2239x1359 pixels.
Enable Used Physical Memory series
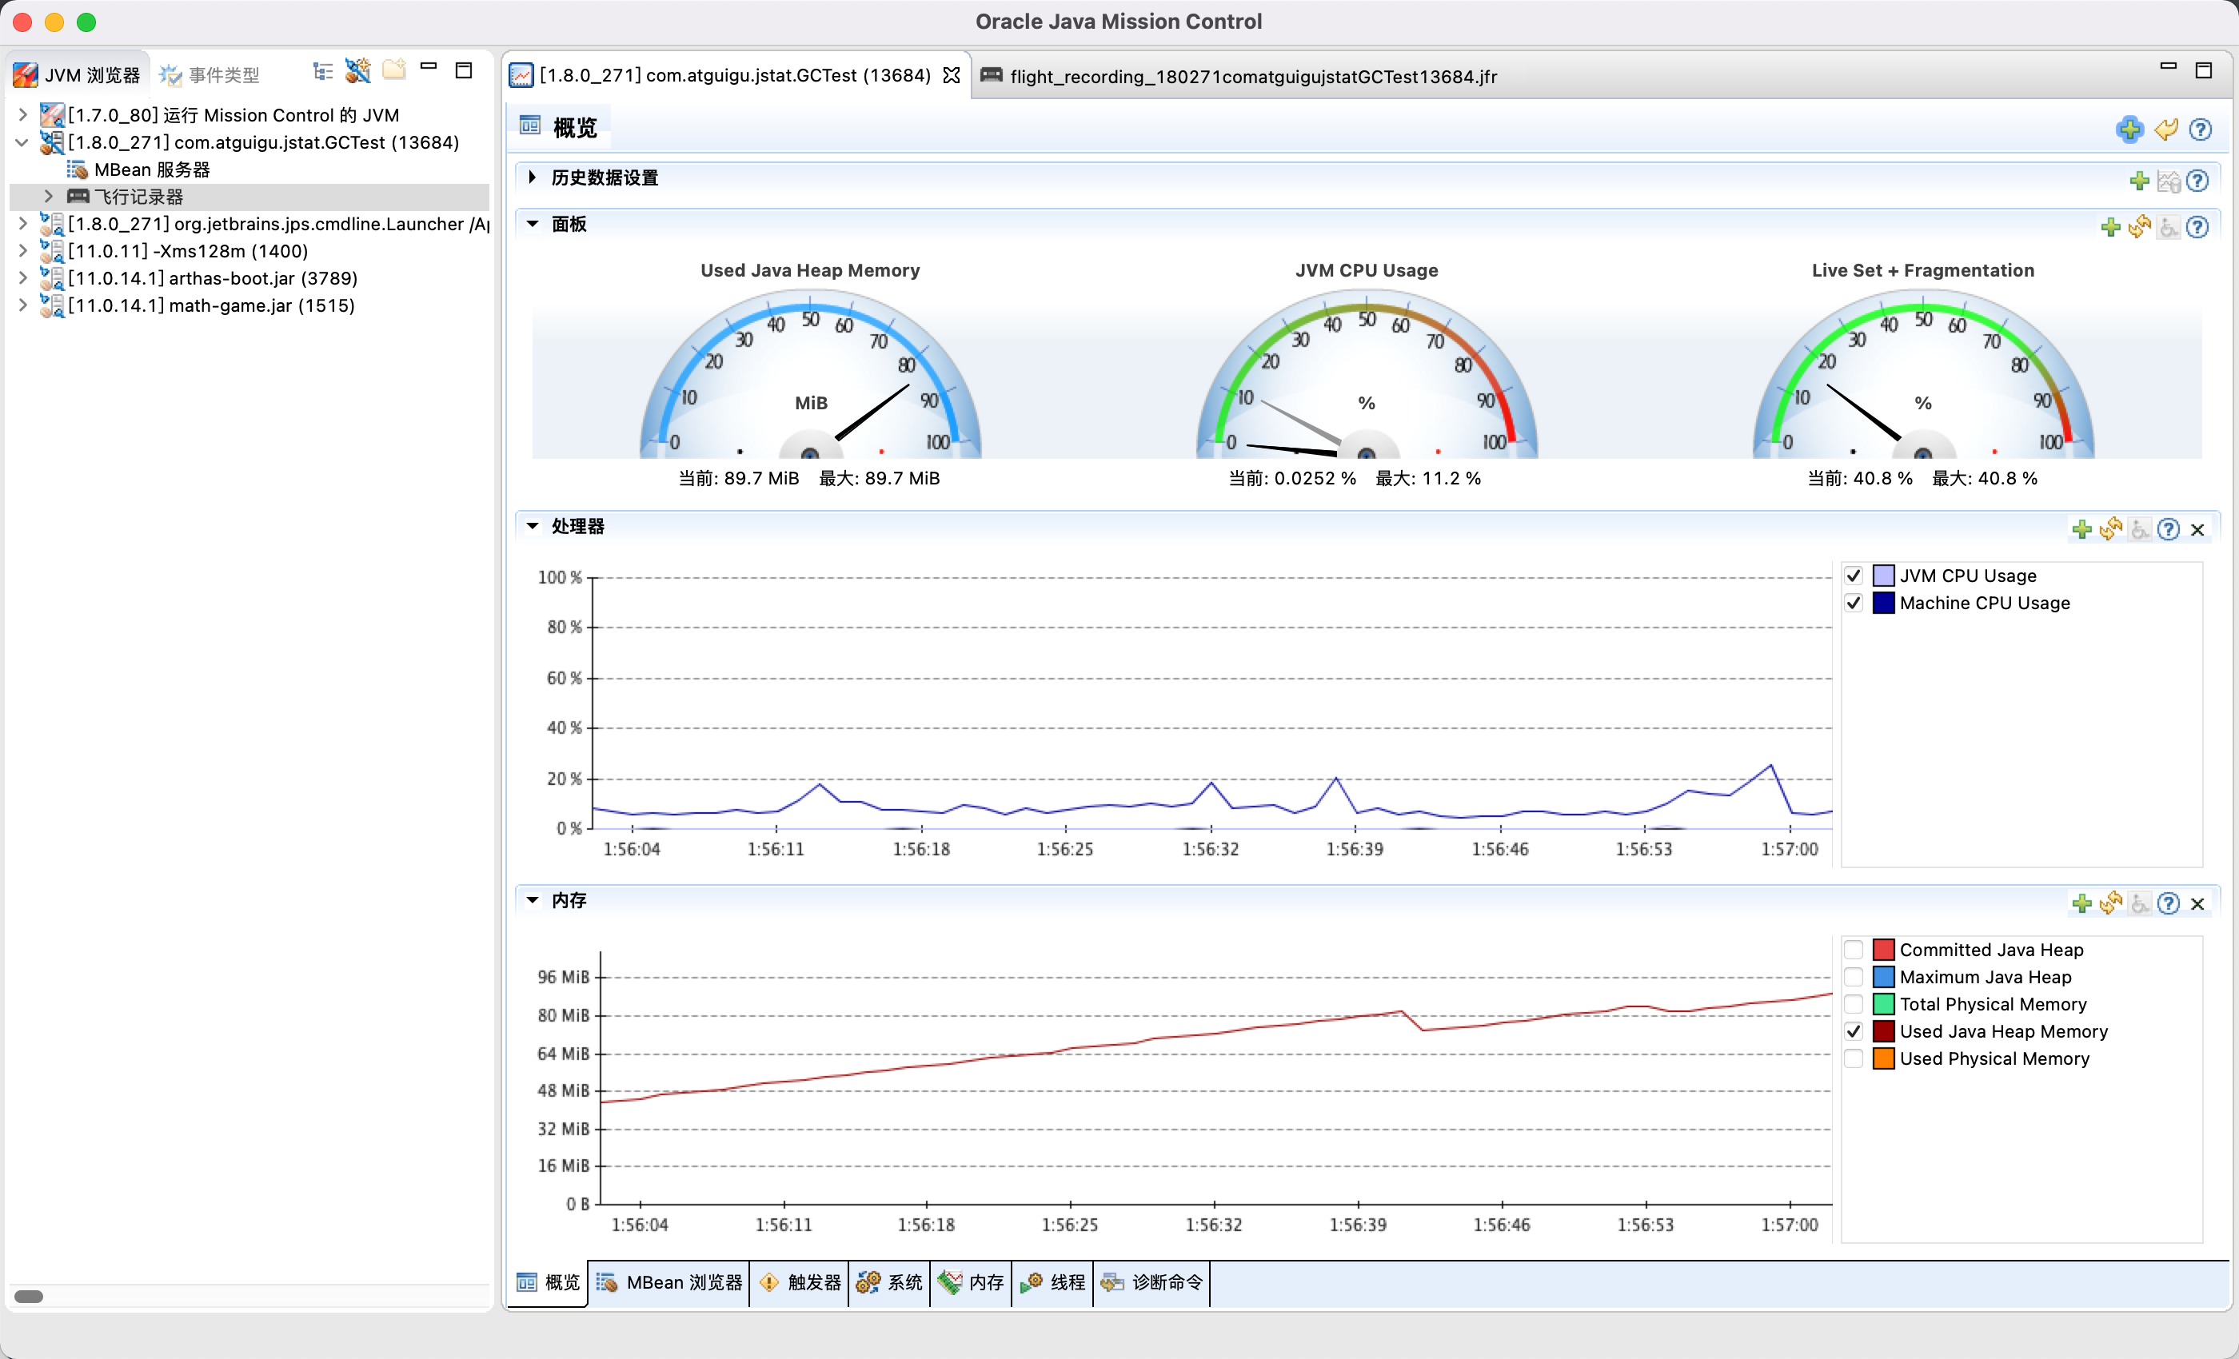click(1854, 1058)
